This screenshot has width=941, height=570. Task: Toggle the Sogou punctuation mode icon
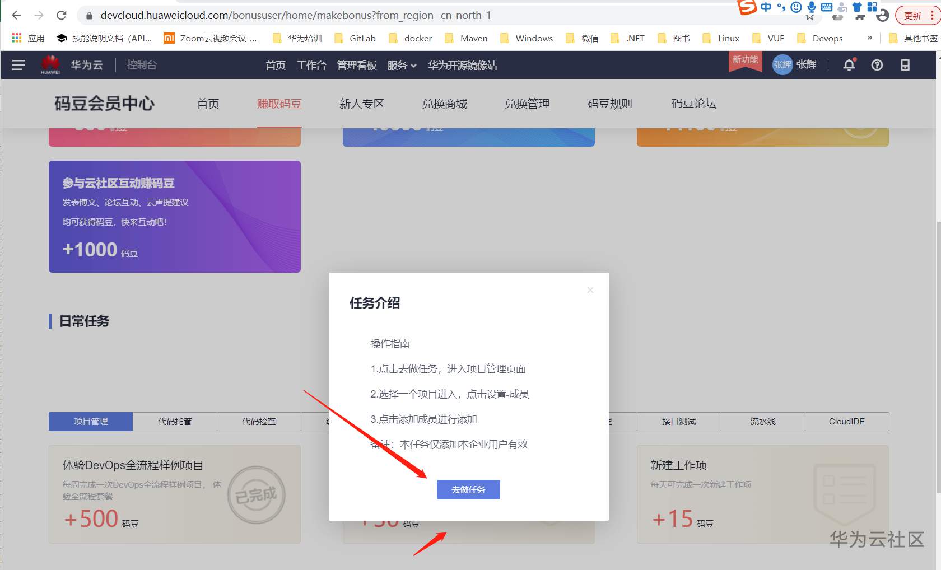click(x=781, y=7)
